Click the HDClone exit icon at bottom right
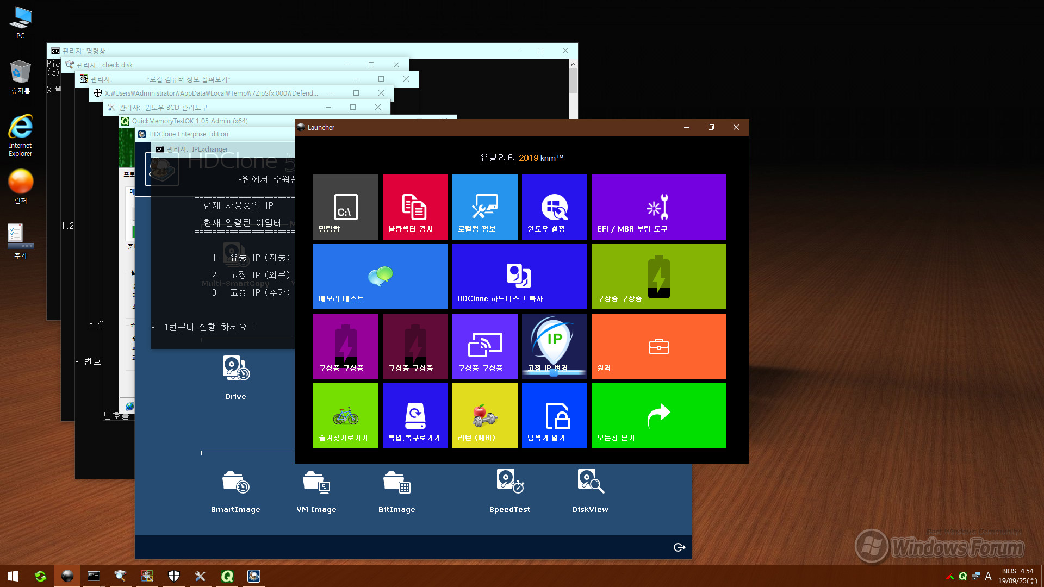 click(679, 547)
